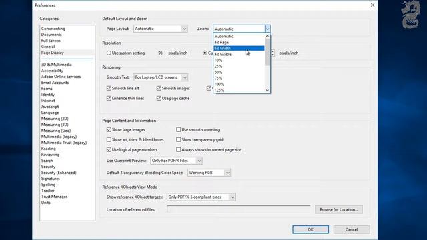The width and height of the screenshot is (427, 240).
Task: Click the Cancel button
Action: click(352, 229)
